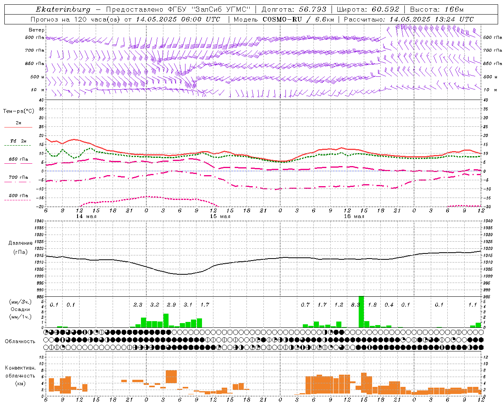Click the '16 мая' date label

coord(354,216)
